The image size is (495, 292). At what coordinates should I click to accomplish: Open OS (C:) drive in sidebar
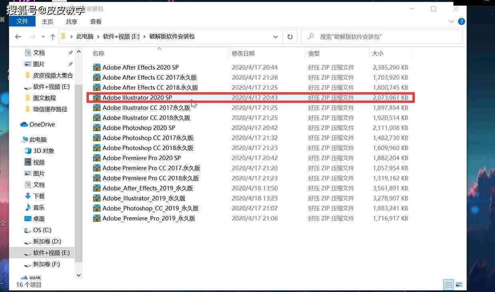pos(42,230)
